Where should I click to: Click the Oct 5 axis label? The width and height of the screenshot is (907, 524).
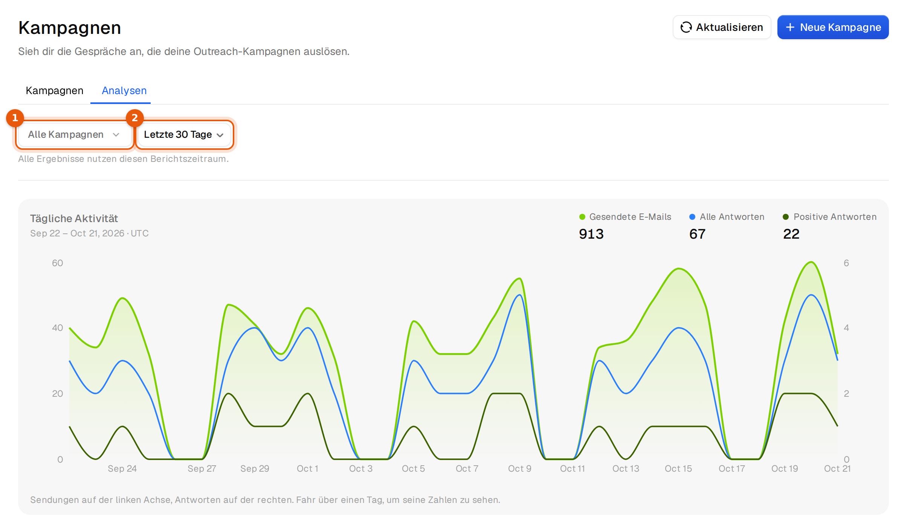(413, 469)
